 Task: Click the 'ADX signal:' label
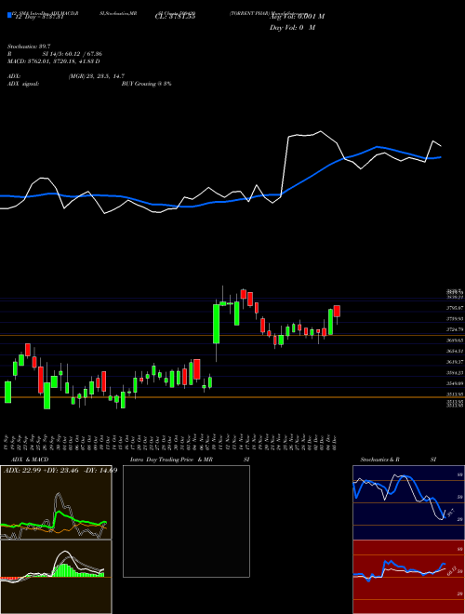[x=23, y=84]
